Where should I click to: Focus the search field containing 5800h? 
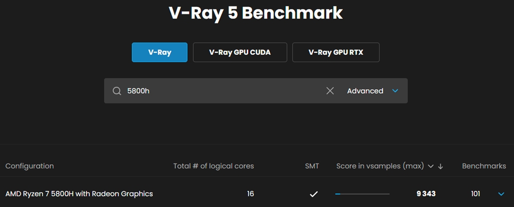click(x=221, y=91)
